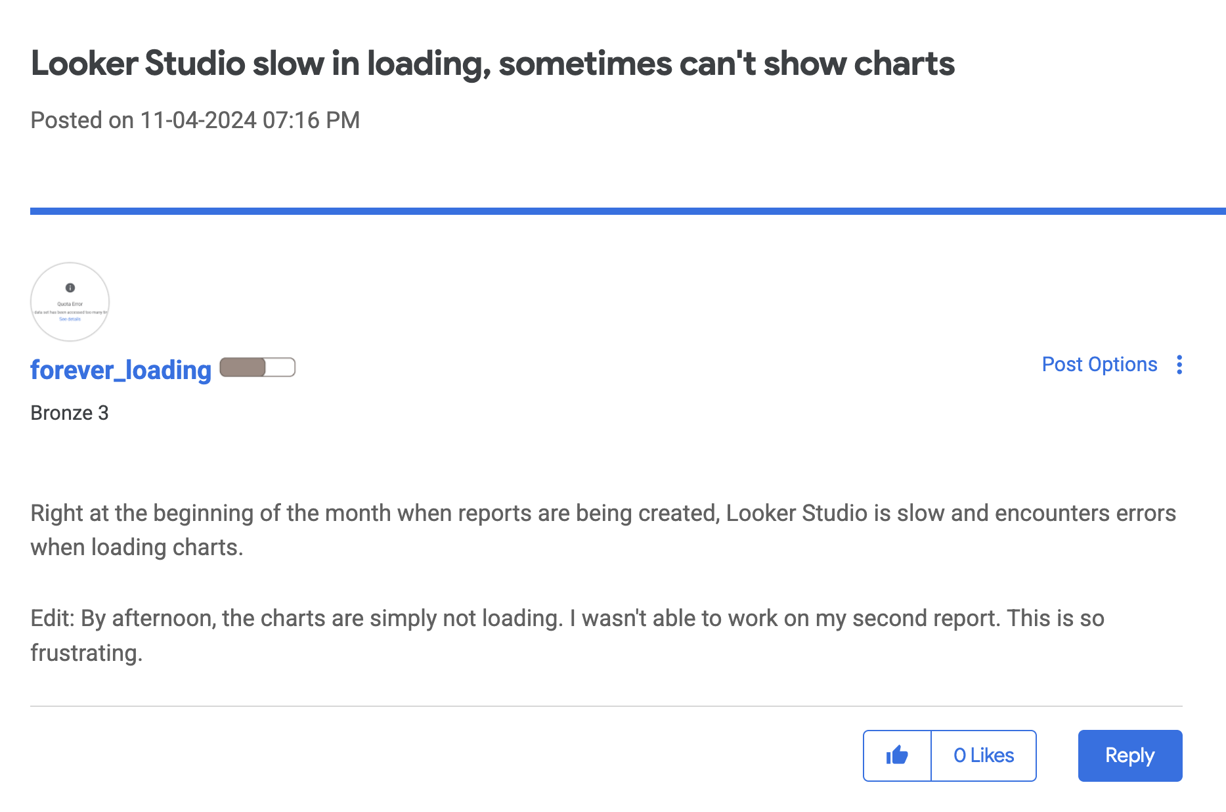Click the username text "forever_loading"

120,370
